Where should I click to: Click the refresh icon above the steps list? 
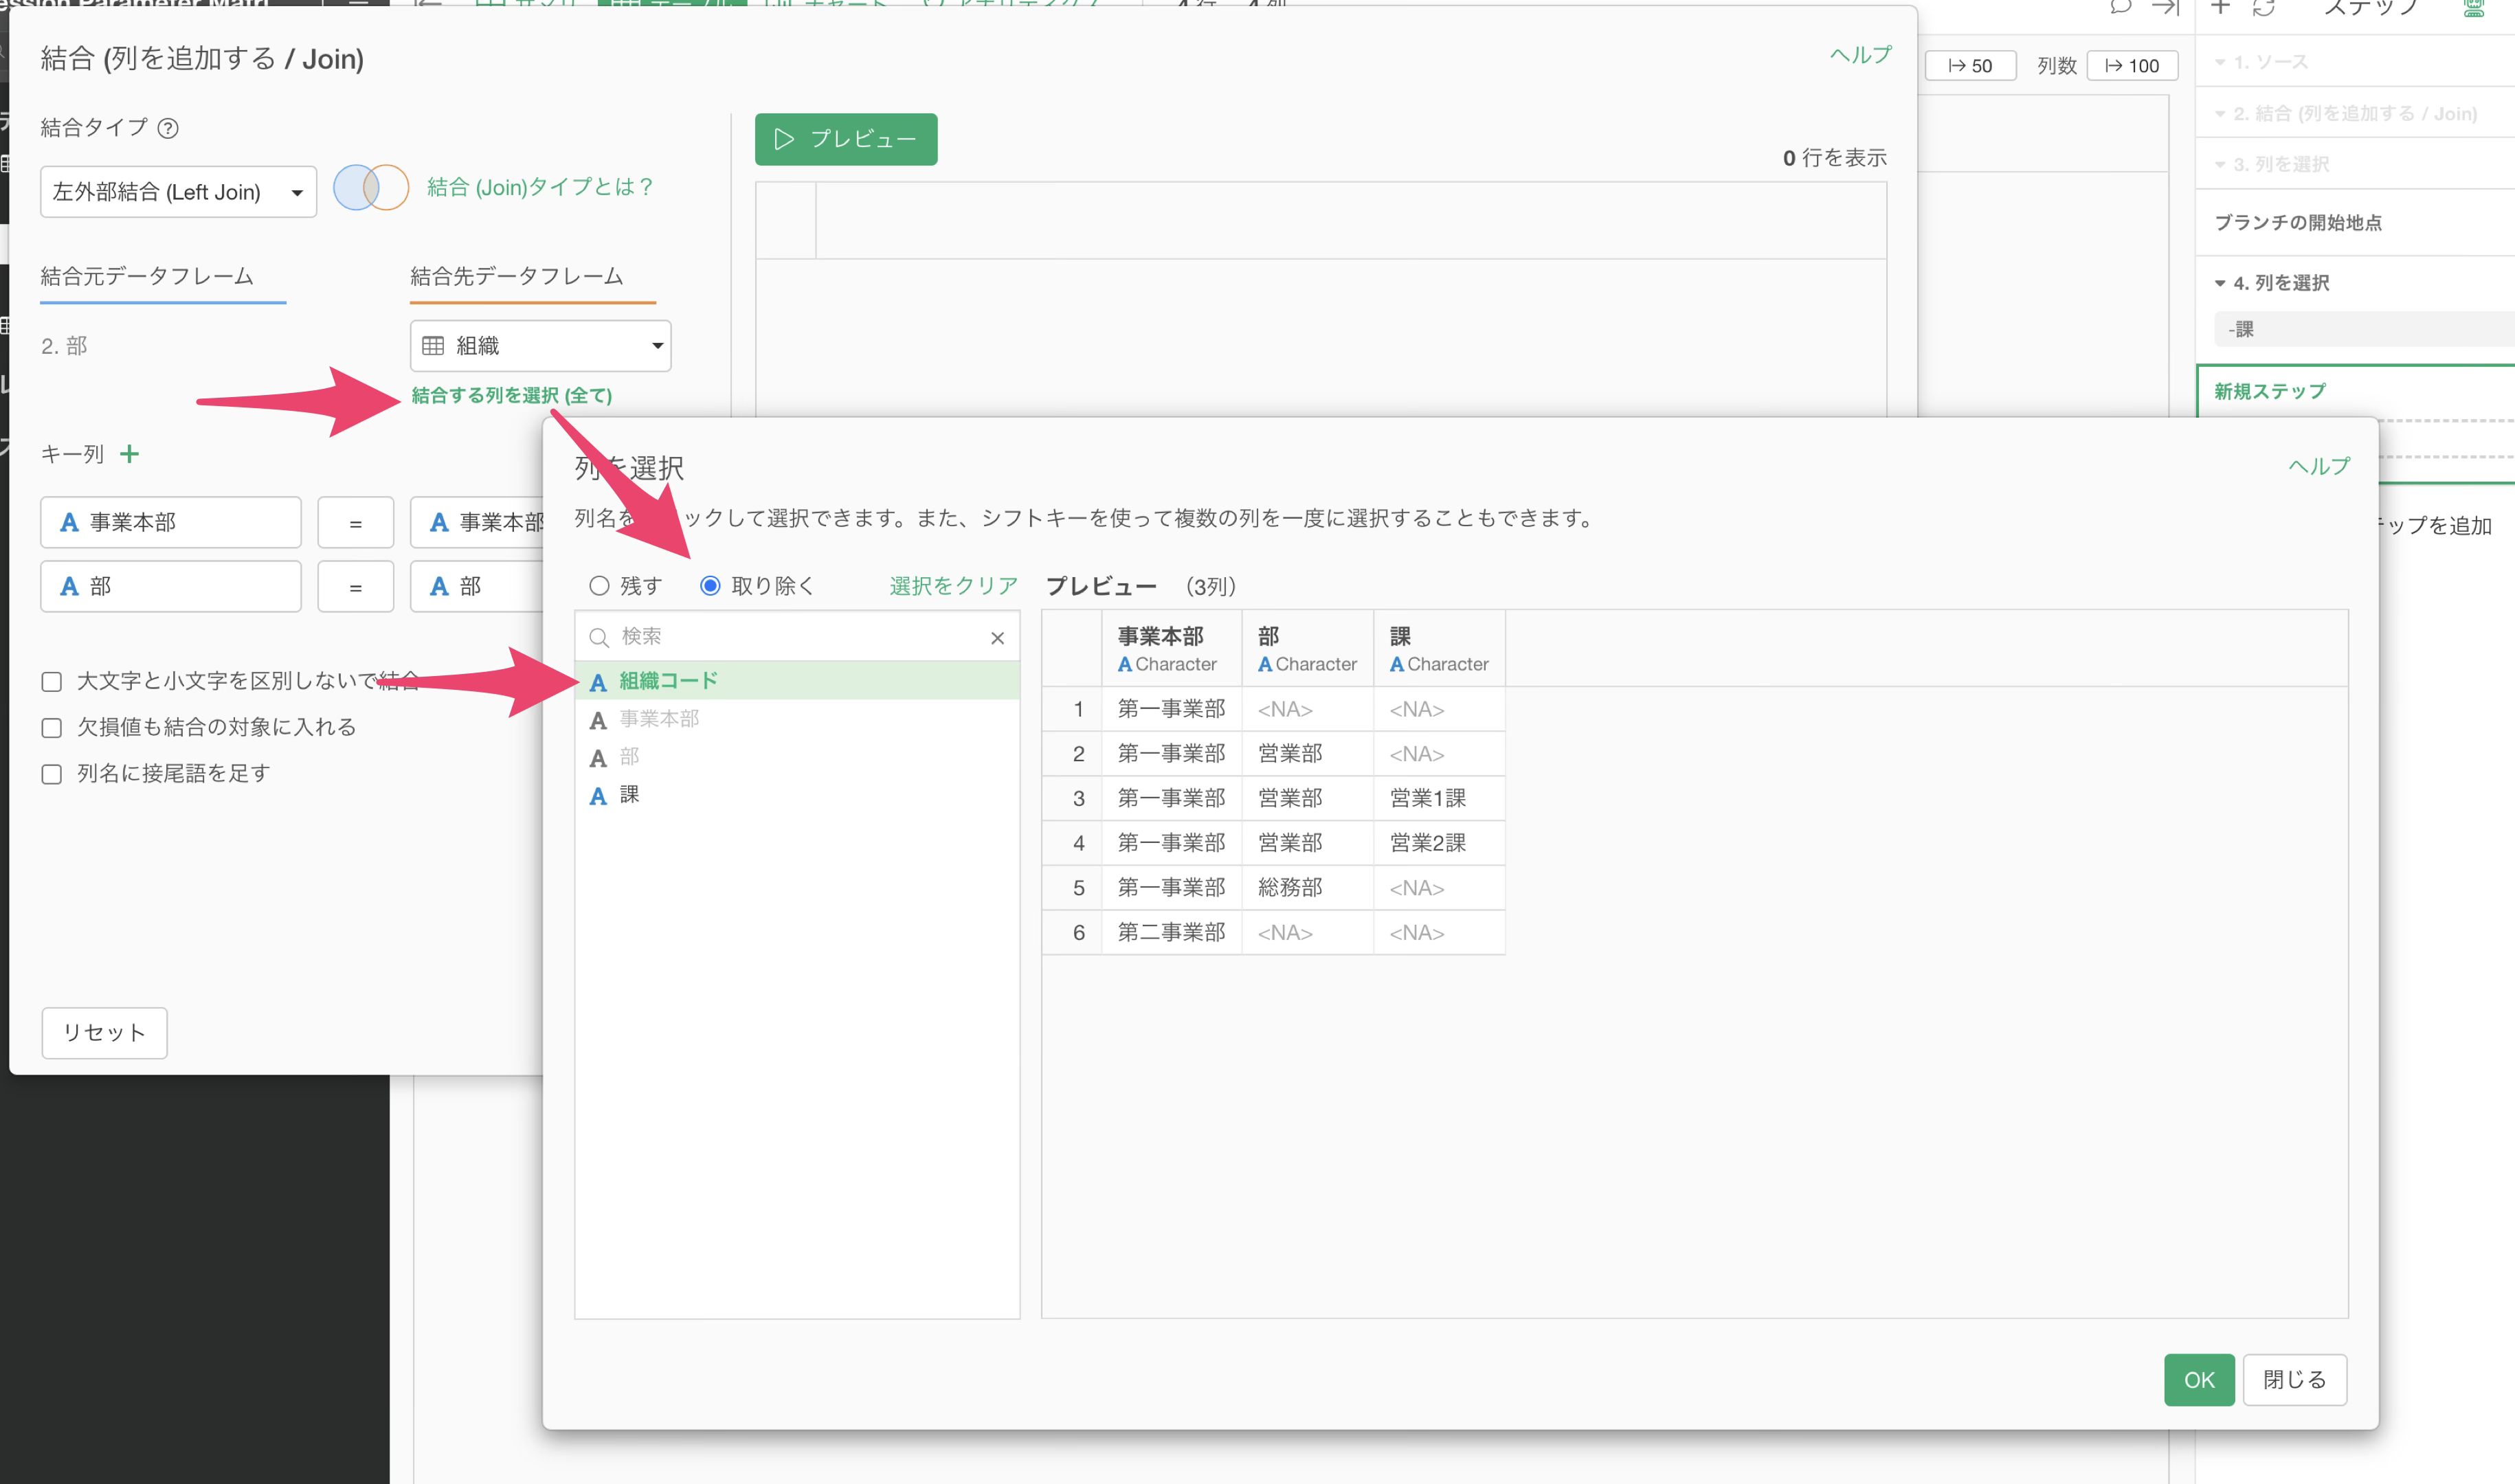pos(2264,8)
